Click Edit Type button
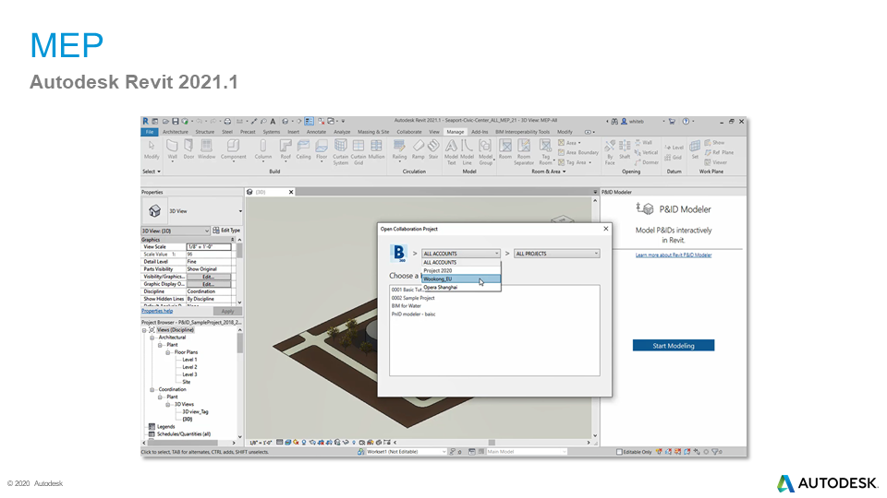The image size is (887, 498). point(226,231)
